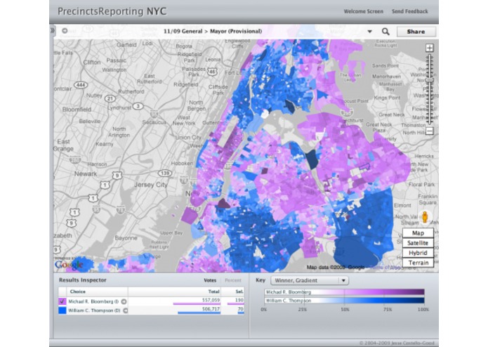The image size is (488, 347).
Task: Click the Newark map label
Action: coord(86,174)
